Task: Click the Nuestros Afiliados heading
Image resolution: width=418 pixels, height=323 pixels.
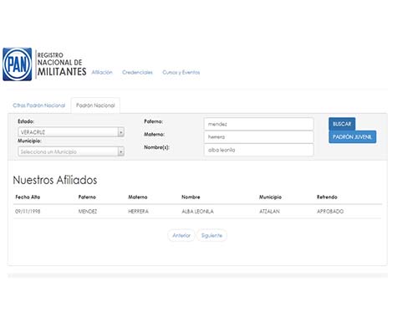Action: [x=55, y=180]
